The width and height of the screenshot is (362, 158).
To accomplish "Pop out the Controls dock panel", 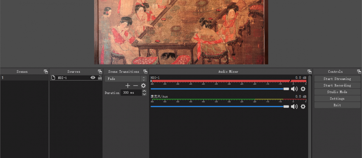I will (359, 72).
